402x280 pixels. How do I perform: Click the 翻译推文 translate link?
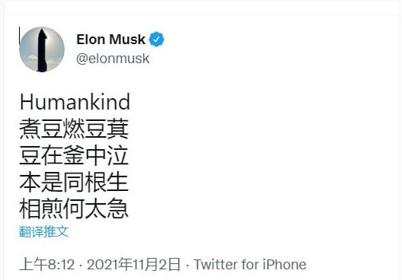[44, 231]
